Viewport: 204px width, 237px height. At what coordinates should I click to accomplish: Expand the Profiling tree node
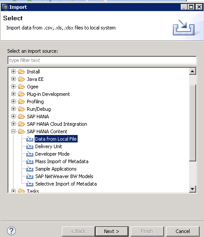(13, 102)
